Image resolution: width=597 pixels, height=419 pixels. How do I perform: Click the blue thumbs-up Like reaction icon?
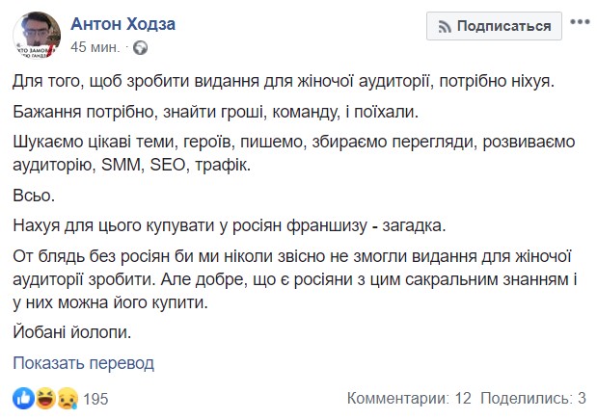22,397
